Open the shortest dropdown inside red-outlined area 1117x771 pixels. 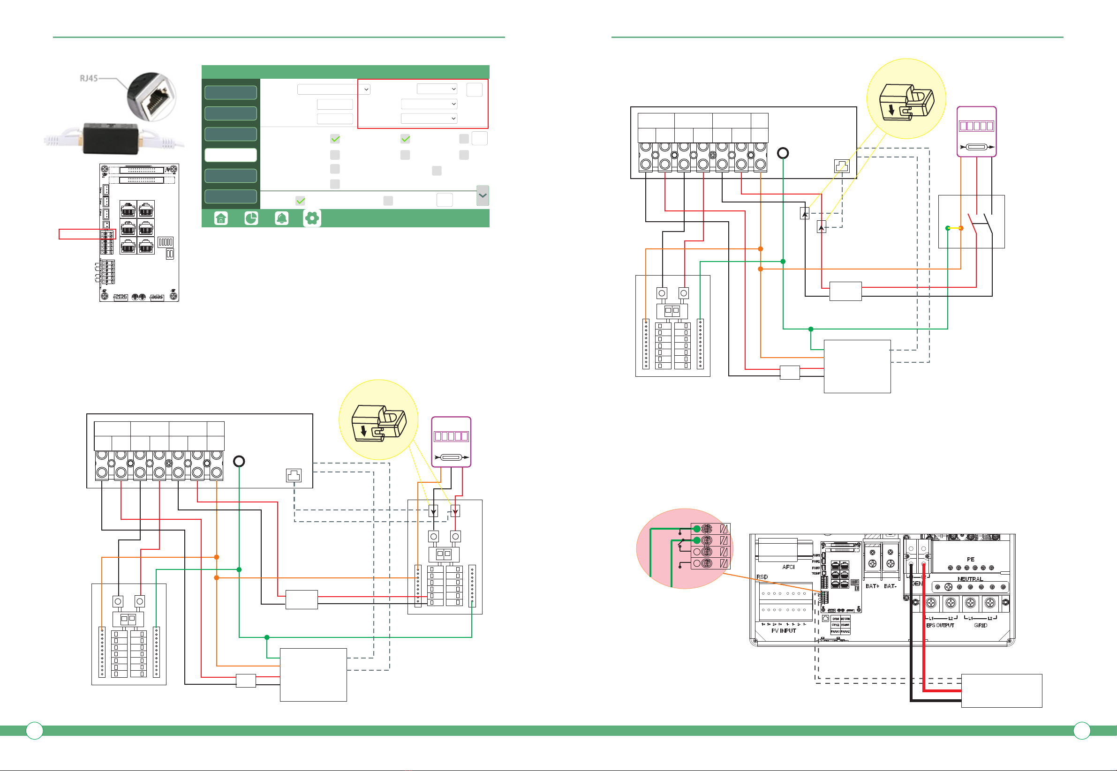(x=437, y=89)
